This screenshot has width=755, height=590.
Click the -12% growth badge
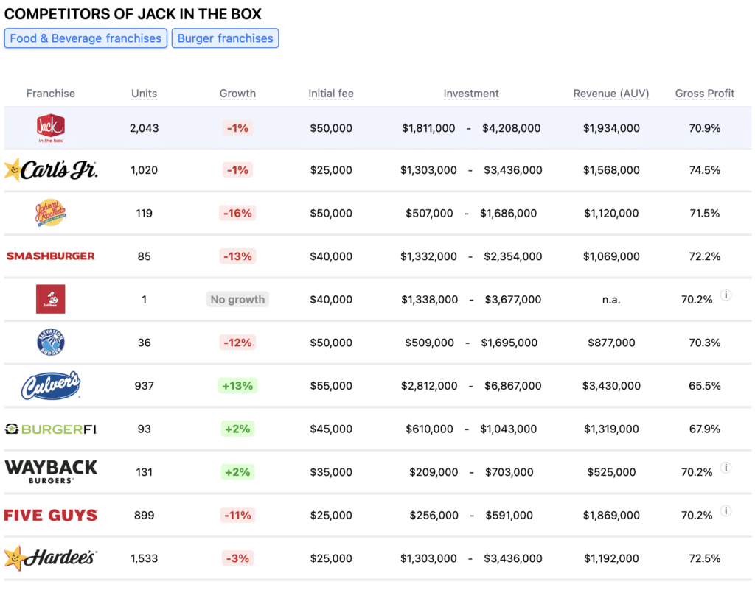(x=237, y=343)
